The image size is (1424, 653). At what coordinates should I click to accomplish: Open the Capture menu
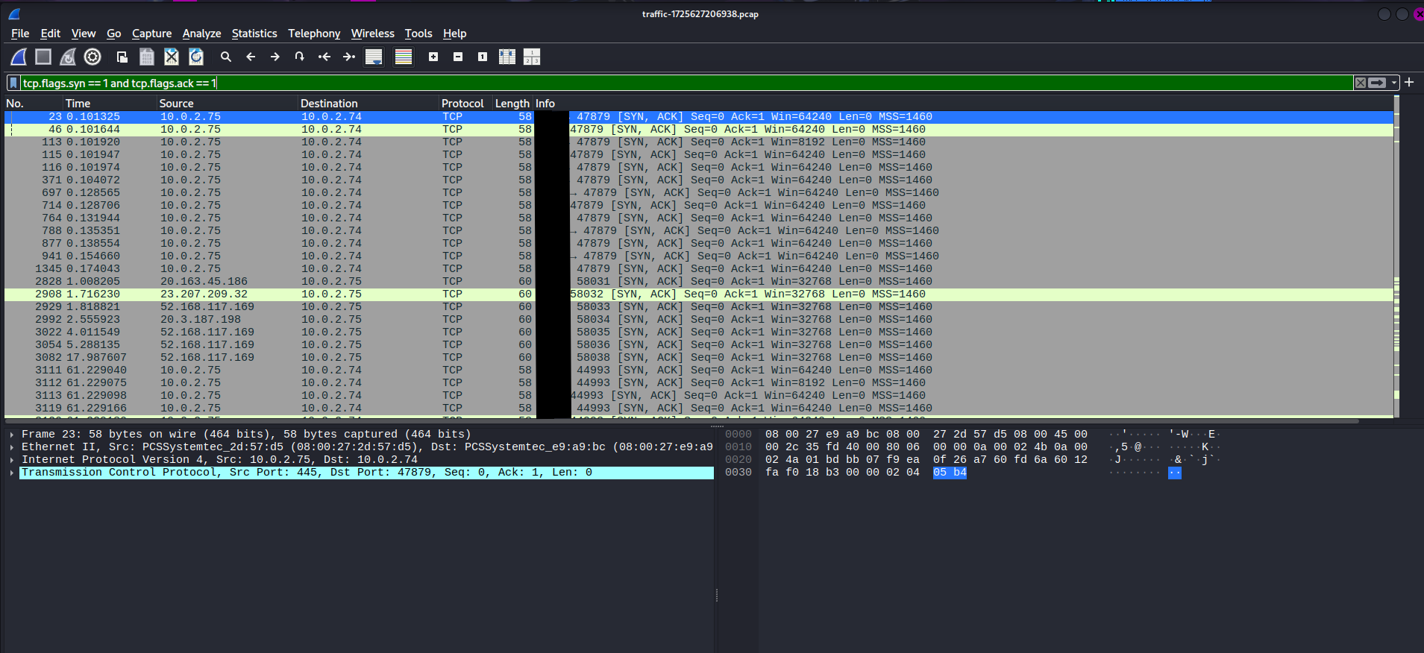(x=151, y=34)
